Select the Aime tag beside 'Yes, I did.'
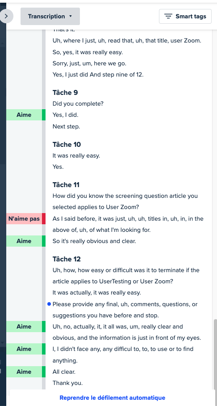The height and width of the screenshot is (406, 217). (x=24, y=115)
